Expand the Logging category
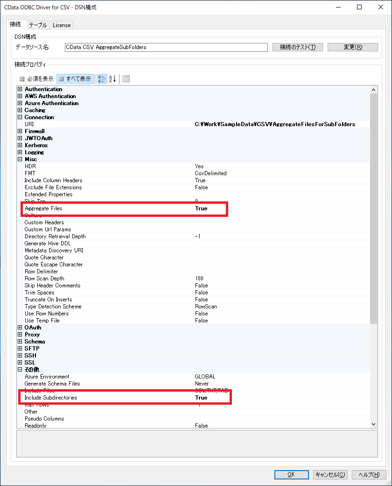Image resolution: width=392 pixels, height=486 pixels. 20,152
